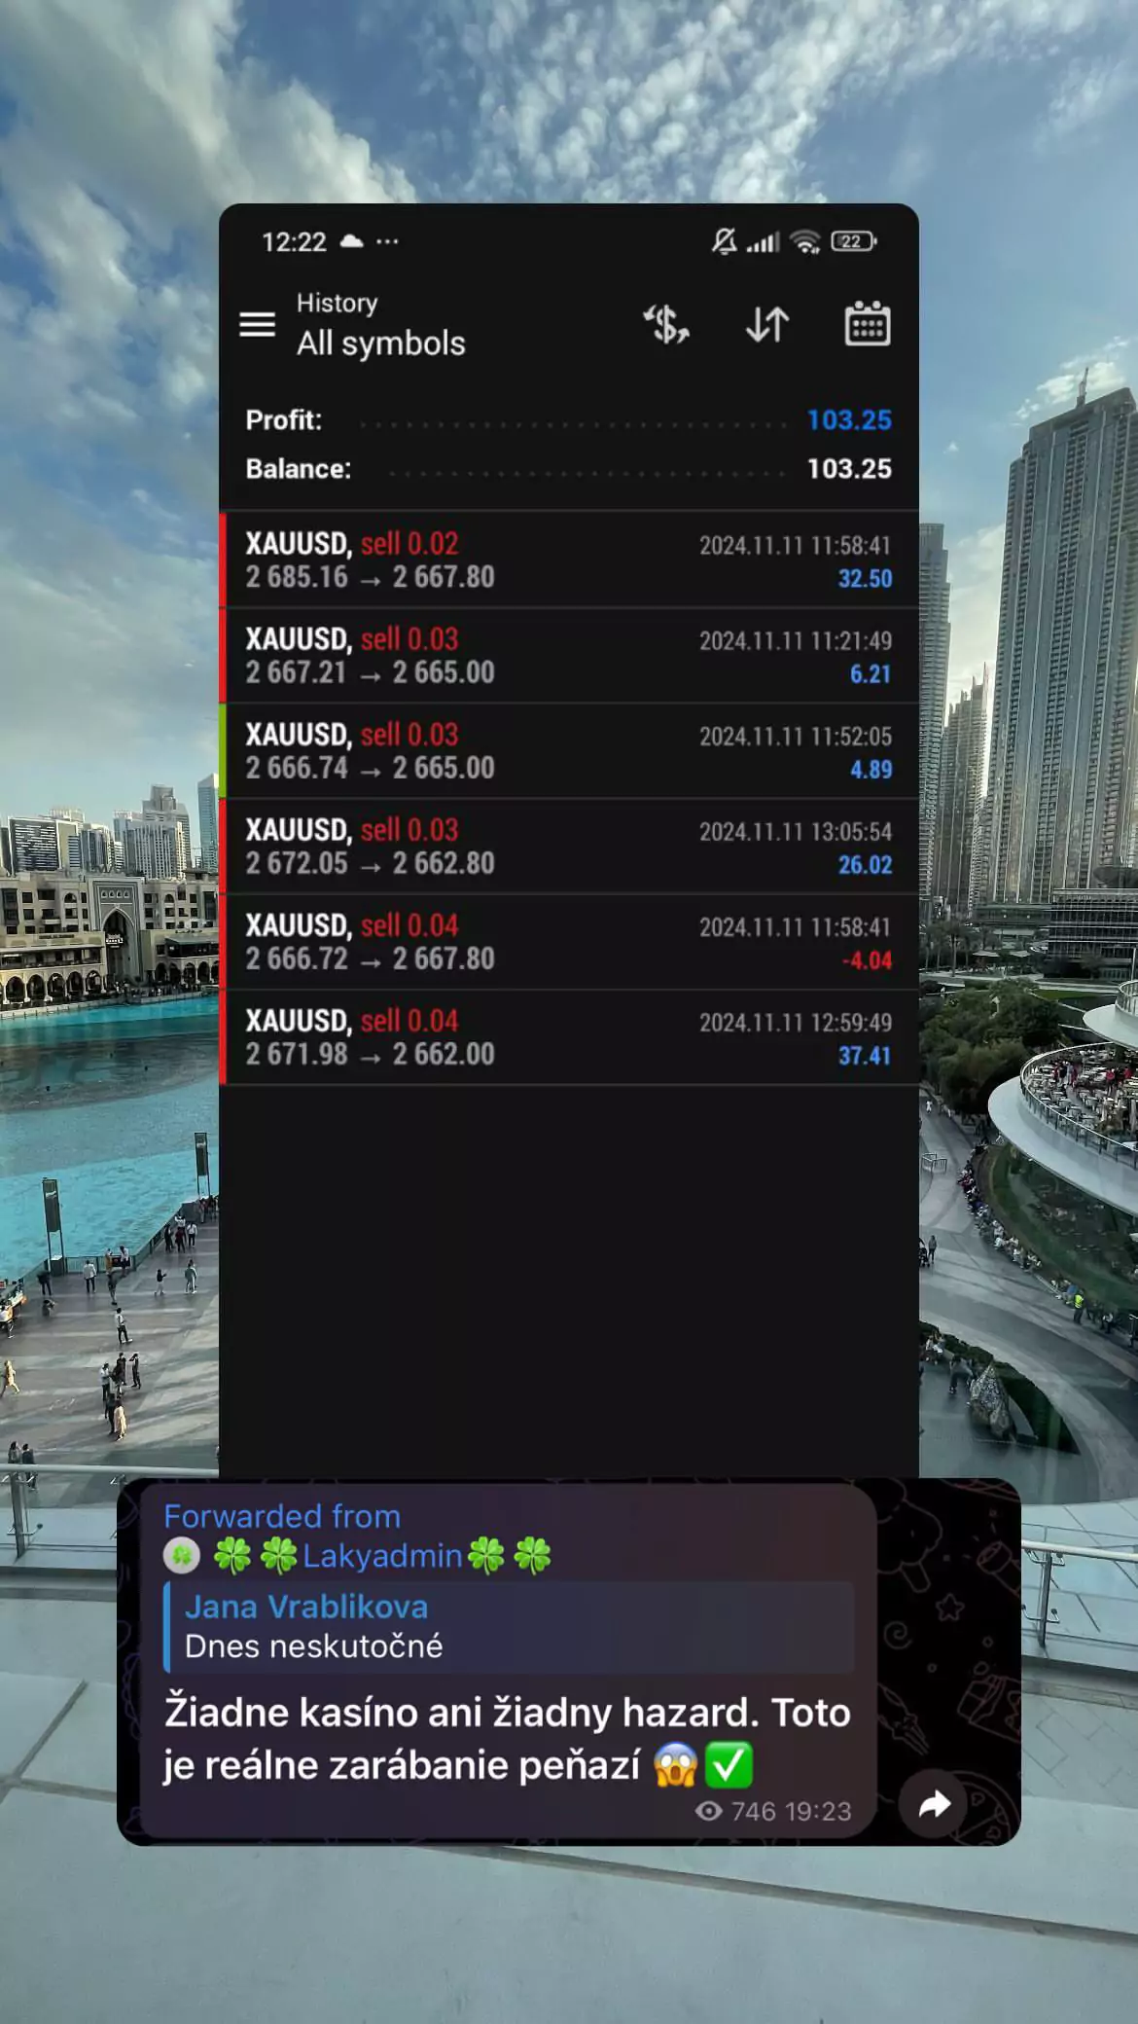Open the green-marked trade with 4.89 profit
Image resolution: width=1138 pixels, height=2024 pixels.
(x=570, y=751)
